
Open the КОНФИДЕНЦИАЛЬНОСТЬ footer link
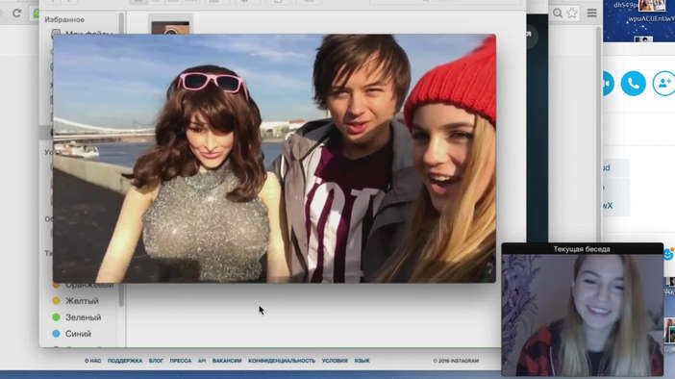point(282,361)
